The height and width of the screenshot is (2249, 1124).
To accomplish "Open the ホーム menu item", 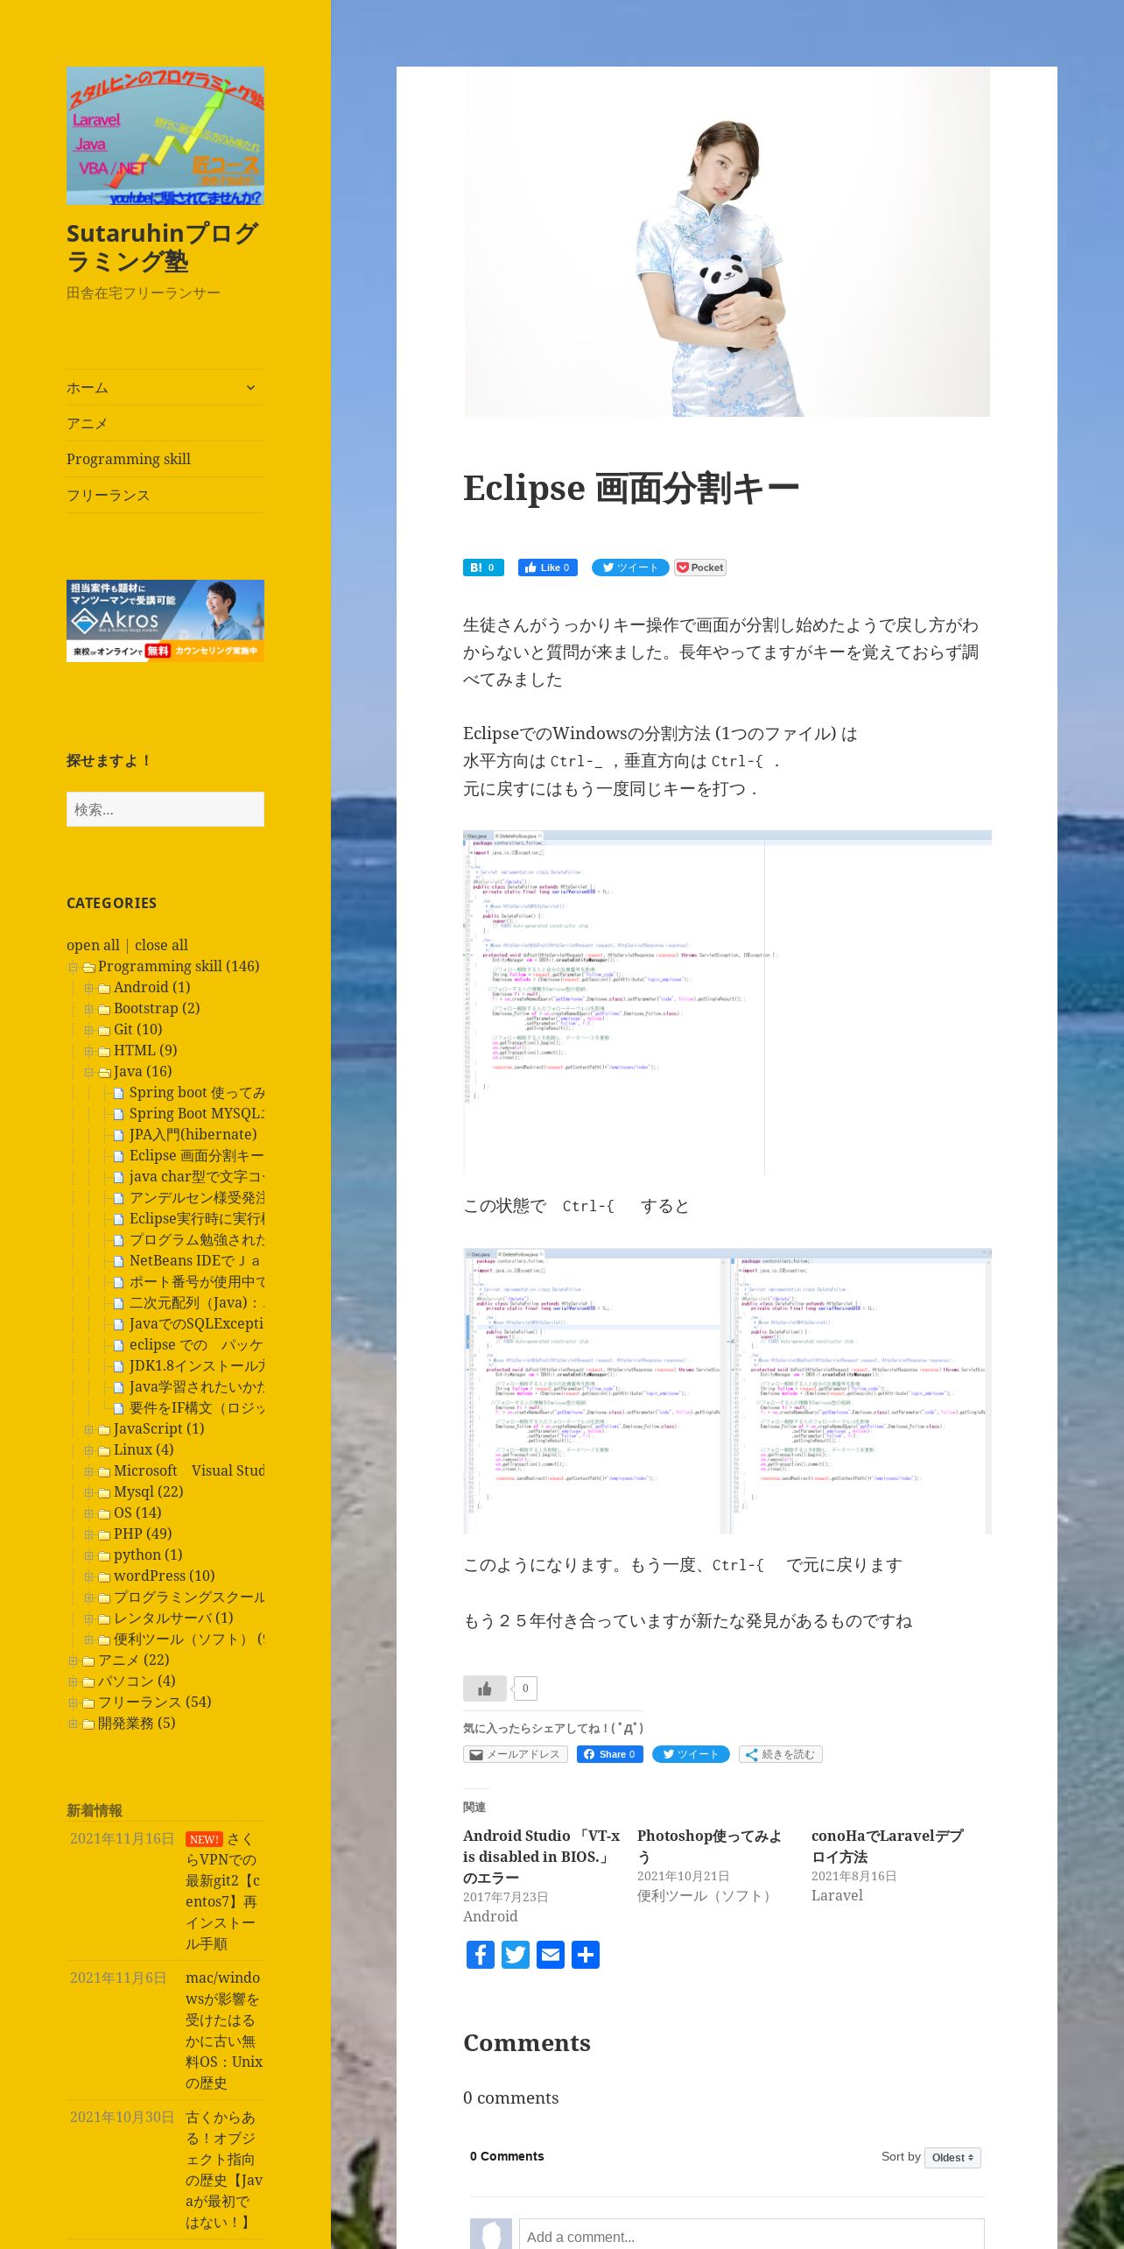I will (x=88, y=387).
